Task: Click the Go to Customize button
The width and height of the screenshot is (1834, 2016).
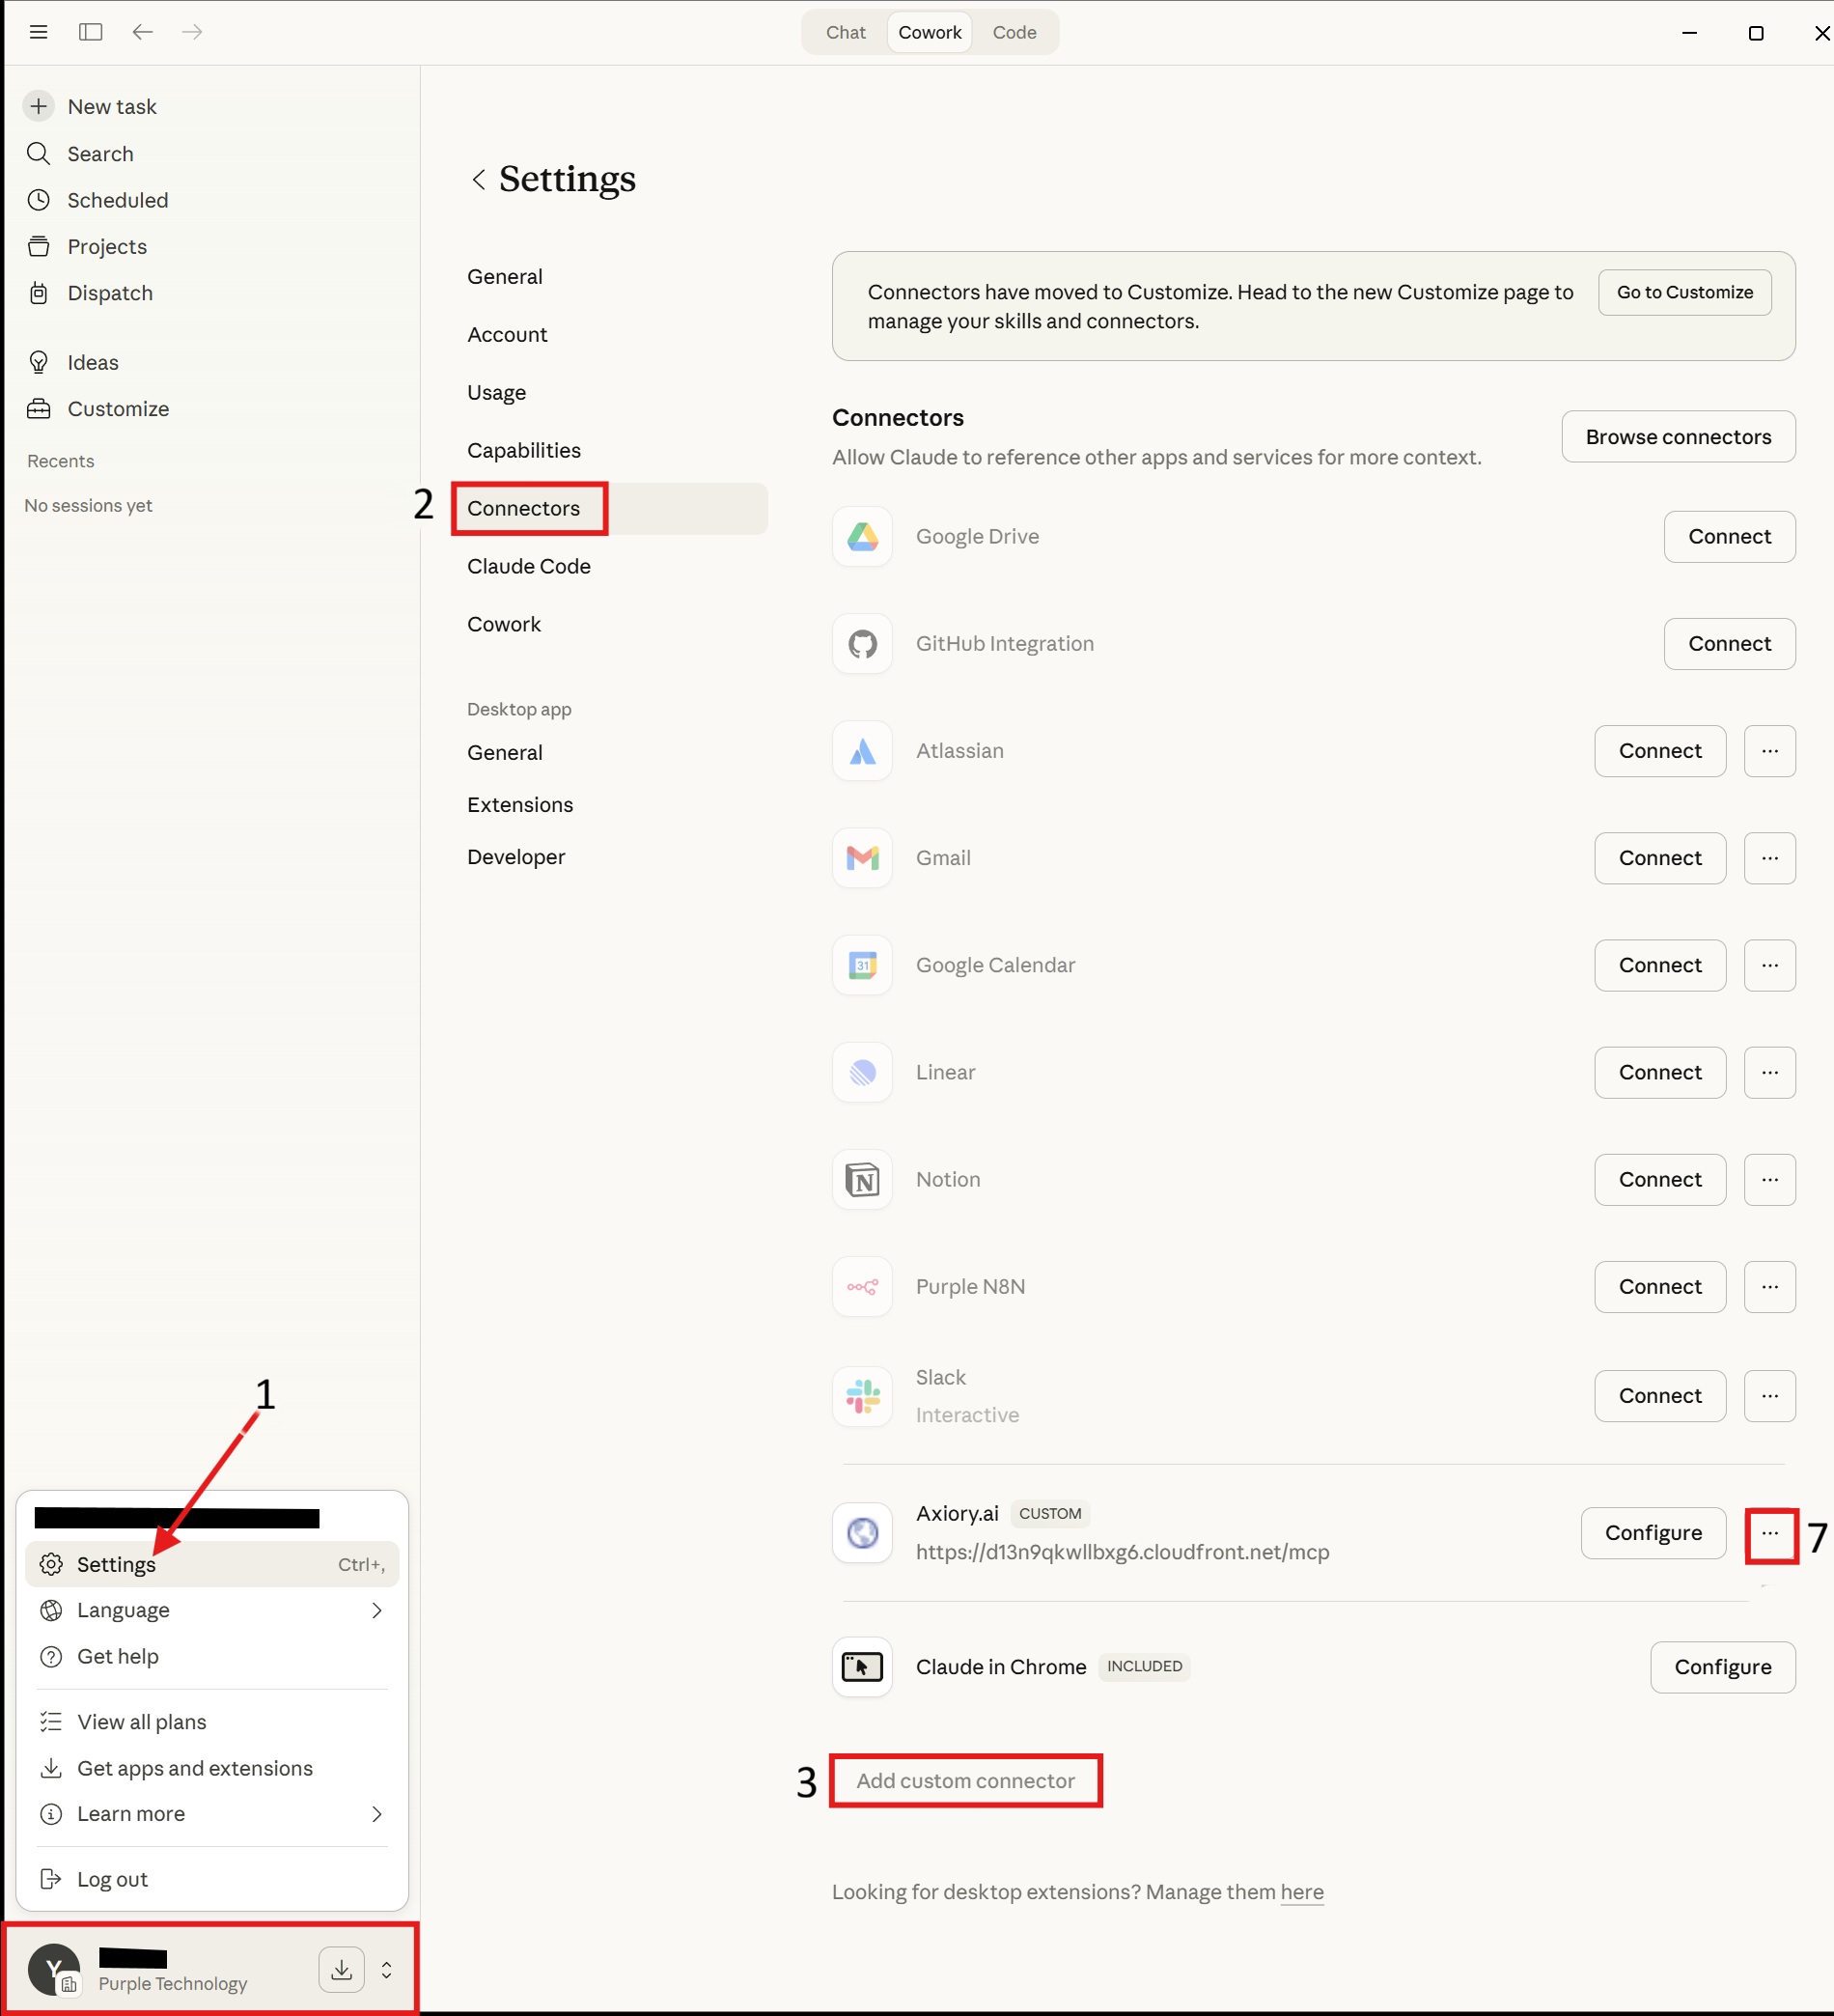Action: pyautogui.click(x=1685, y=292)
